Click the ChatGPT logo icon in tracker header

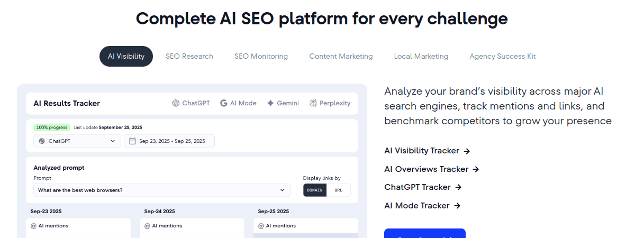click(176, 103)
